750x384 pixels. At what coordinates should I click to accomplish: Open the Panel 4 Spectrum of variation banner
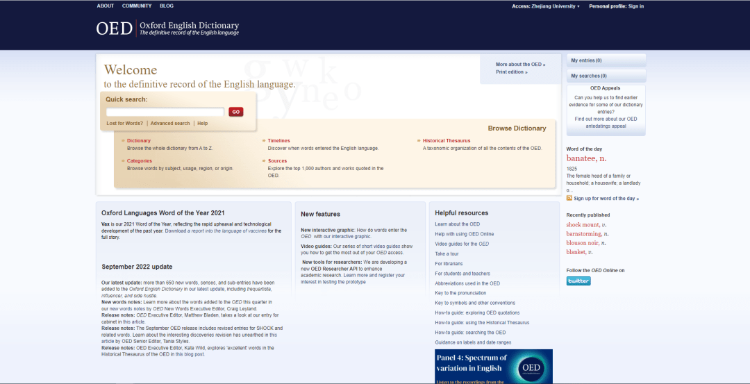pos(494,367)
